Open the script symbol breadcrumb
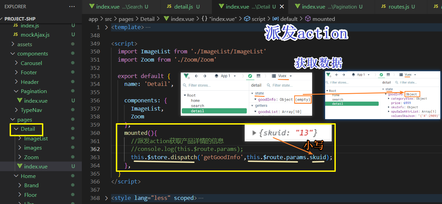Viewport: 442px width, 204px height. [x=258, y=19]
